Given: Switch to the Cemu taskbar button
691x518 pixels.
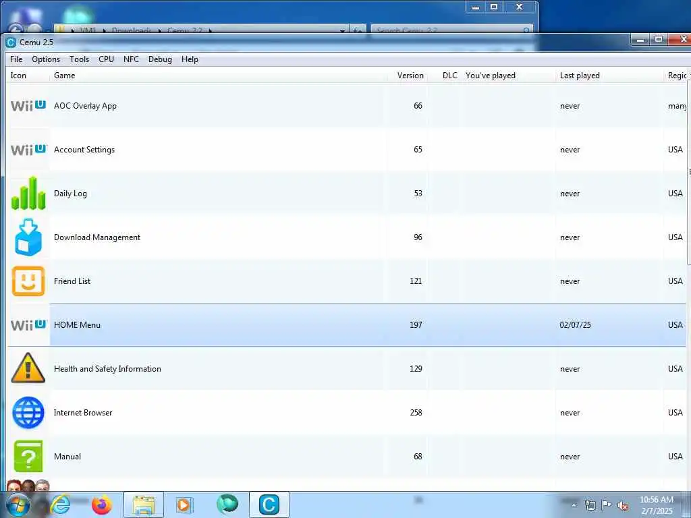Looking at the screenshot, I should tap(269, 505).
